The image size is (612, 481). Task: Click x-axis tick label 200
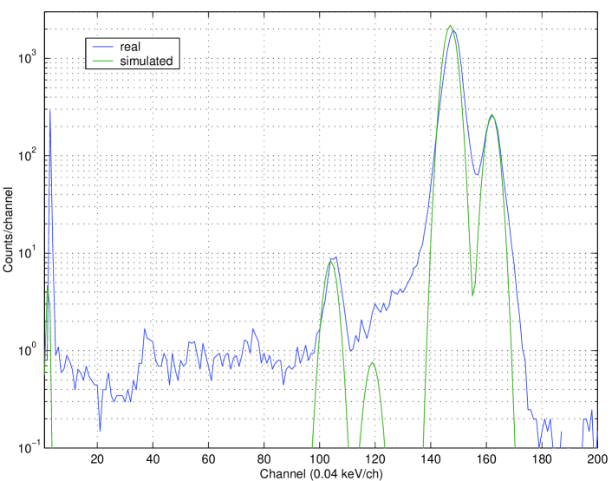[597, 458]
